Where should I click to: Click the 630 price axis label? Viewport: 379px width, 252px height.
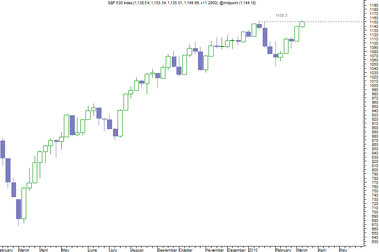(x=375, y=241)
